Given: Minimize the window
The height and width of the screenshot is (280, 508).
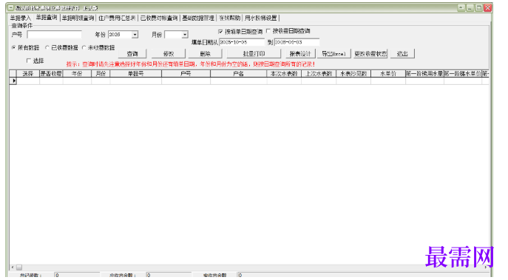Looking at the screenshot, I should tap(470, 8).
